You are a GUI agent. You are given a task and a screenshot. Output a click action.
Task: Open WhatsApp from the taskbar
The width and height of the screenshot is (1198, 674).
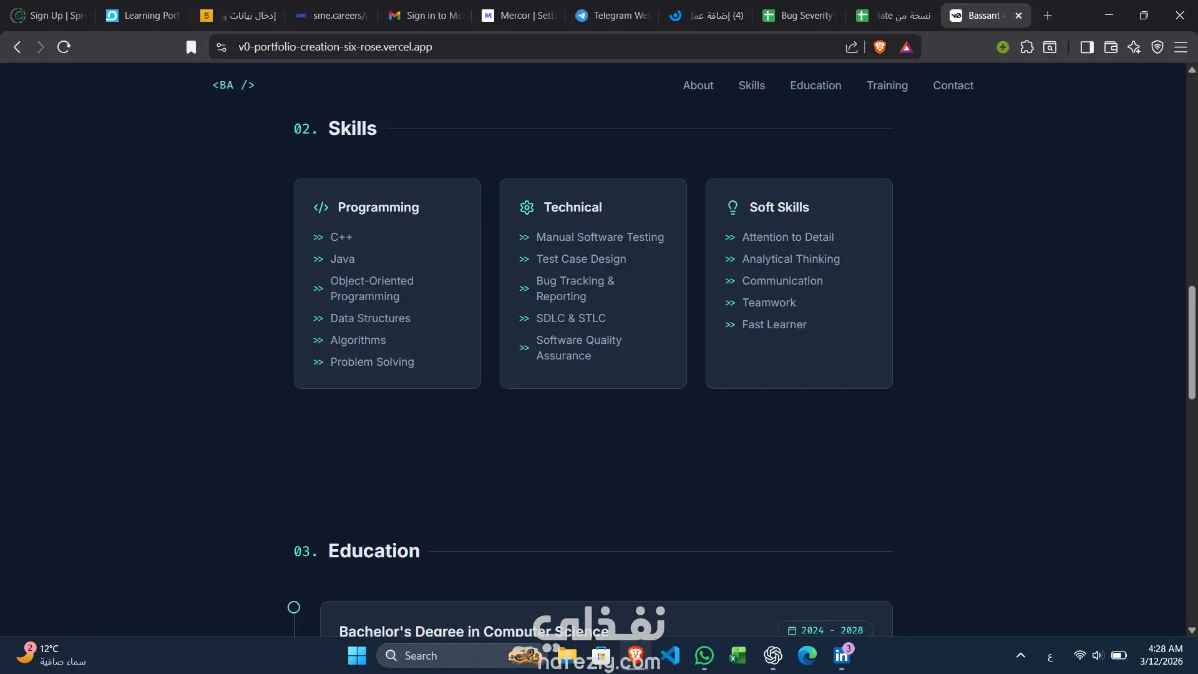pos(704,655)
